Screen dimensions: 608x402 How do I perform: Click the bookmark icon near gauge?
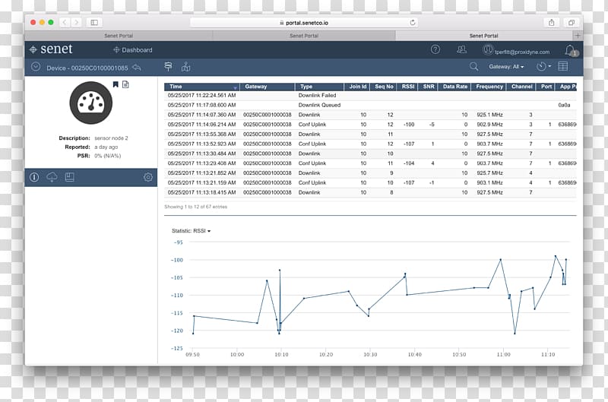116,84
